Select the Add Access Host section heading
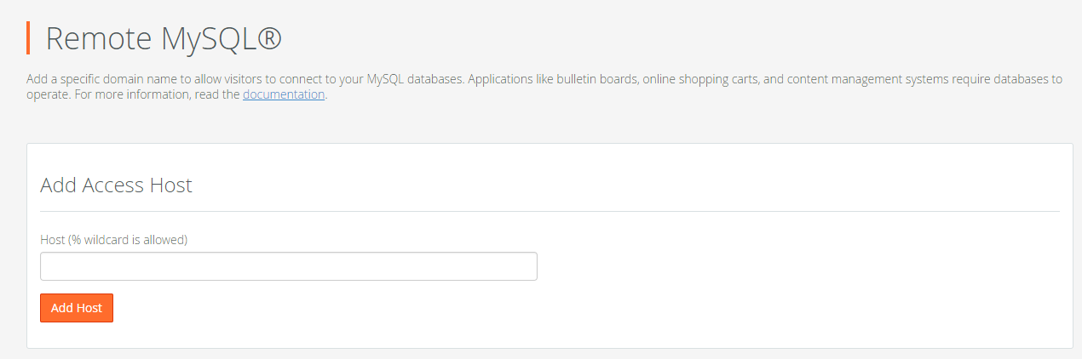Screen dimensions: 1082x359 pos(117,185)
